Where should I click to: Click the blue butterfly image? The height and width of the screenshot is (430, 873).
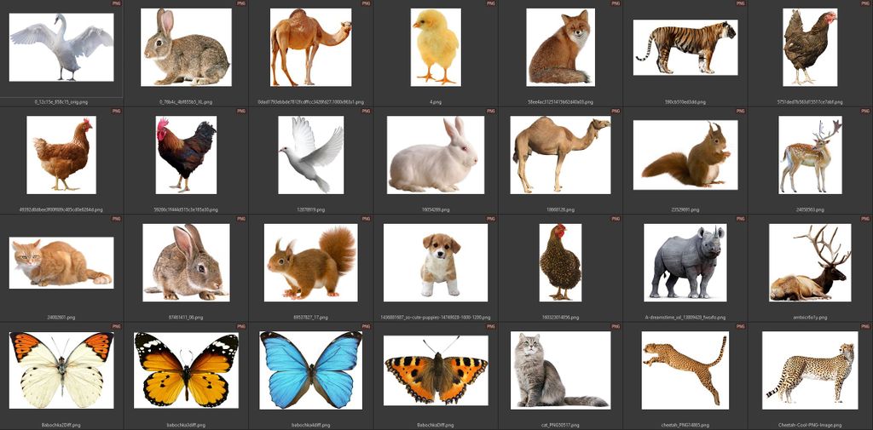click(x=310, y=370)
